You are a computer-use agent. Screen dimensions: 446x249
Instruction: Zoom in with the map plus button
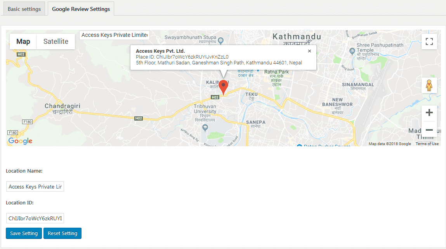pos(429,112)
